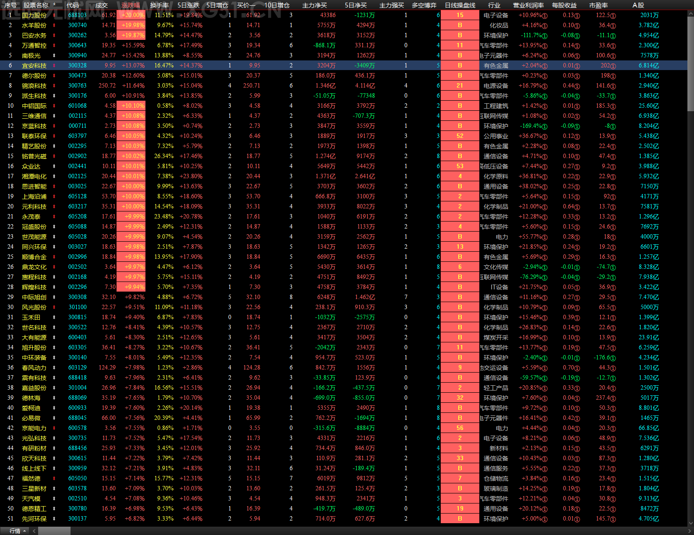Screen dimensions: 694x535
Task: Sort by the 换手率 column header
Action: [159, 5]
